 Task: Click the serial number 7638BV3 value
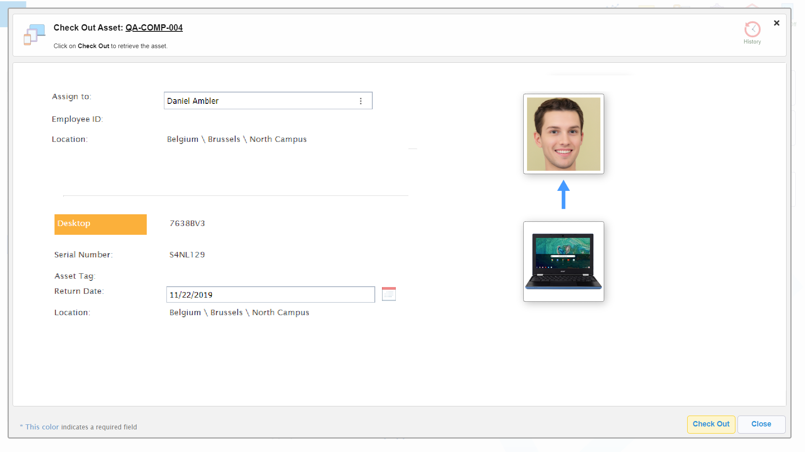[187, 223]
